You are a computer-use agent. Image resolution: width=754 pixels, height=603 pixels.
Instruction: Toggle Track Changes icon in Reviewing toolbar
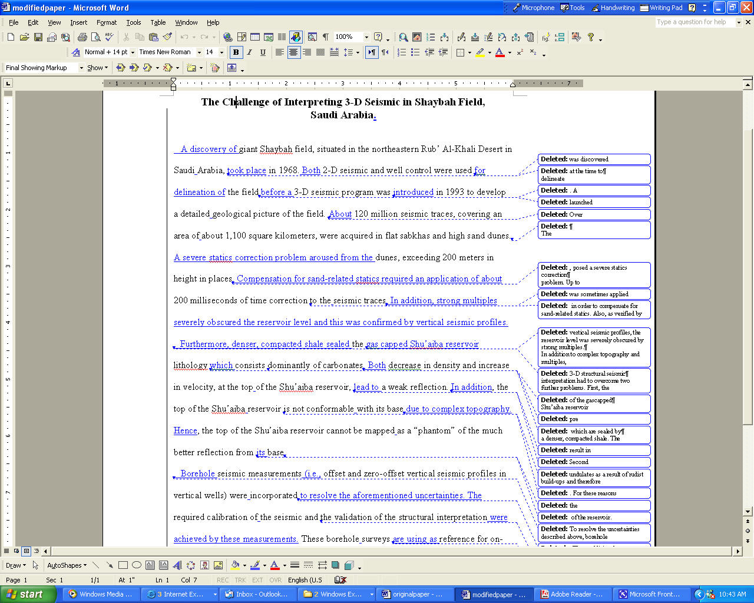click(x=215, y=68)
